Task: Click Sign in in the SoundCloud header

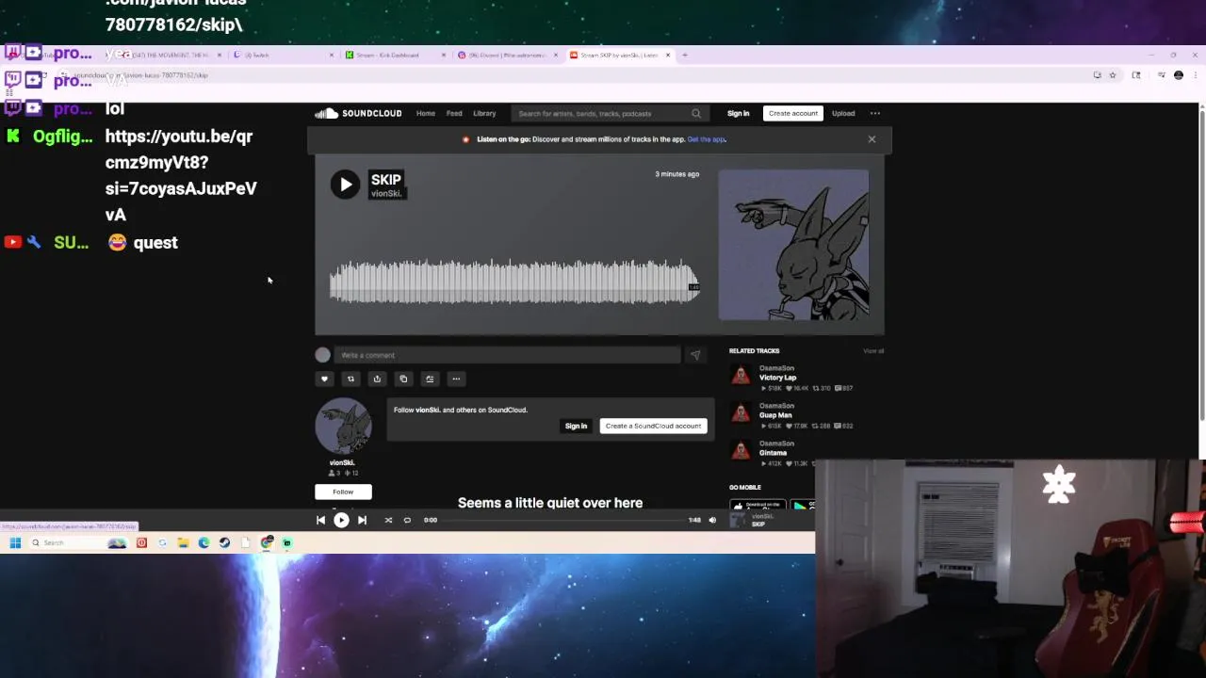Action: [x=738, y=113]
